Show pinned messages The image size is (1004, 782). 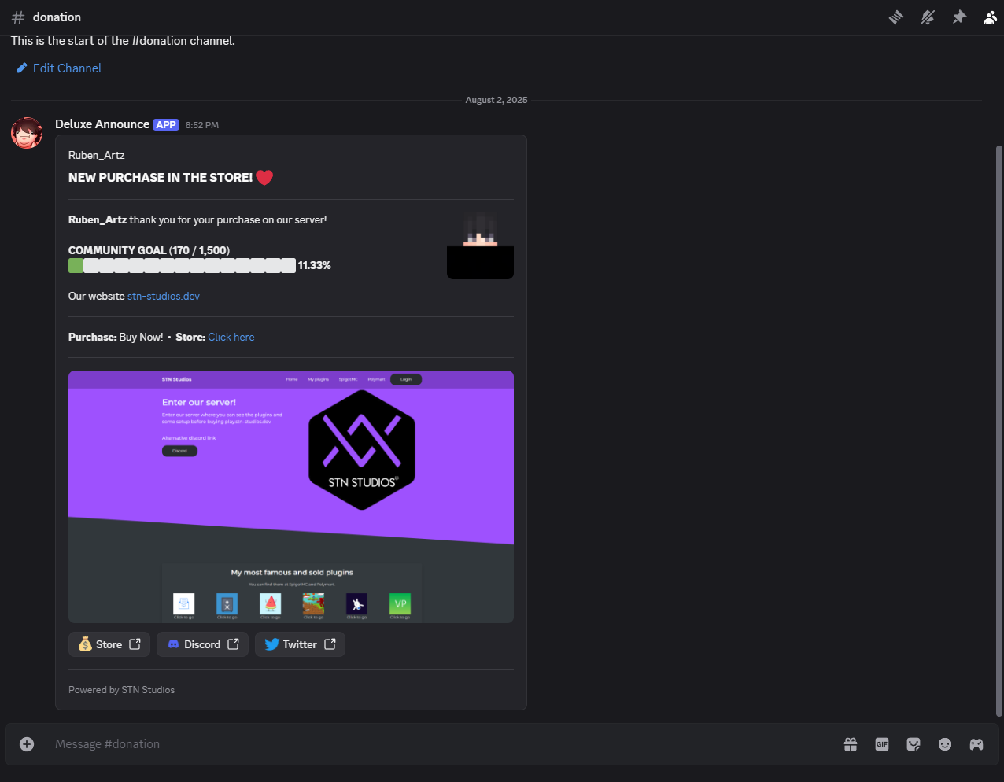(x=959, y=17)
